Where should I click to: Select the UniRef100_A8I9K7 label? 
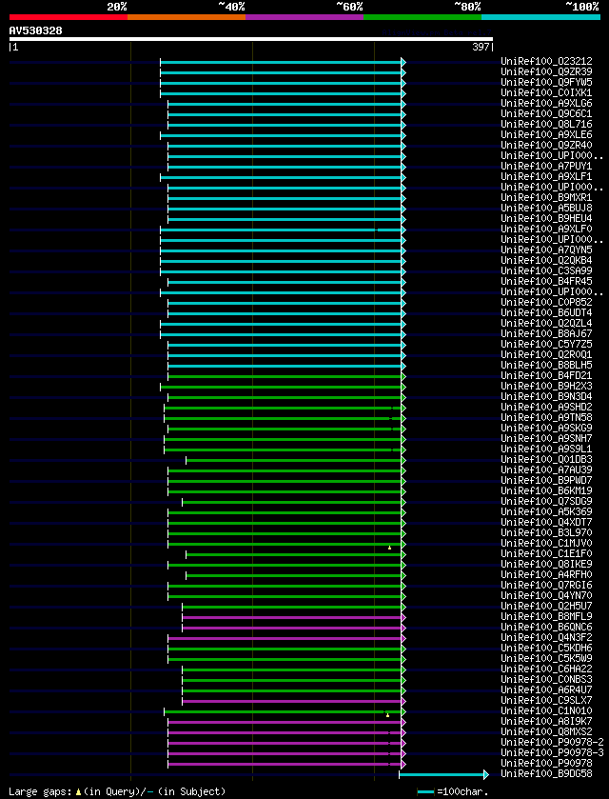(x=546, y=722)
